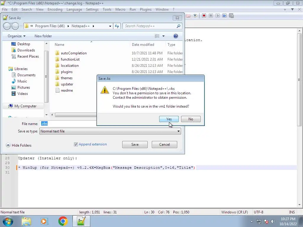
Task: Open Windows Media Player from taskbar
Action: [x=44, y=221]
